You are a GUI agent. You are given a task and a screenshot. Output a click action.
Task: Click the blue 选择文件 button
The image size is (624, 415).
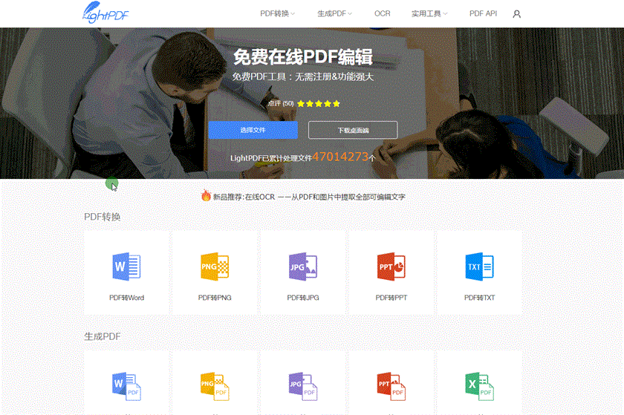(x=253, y=130)
